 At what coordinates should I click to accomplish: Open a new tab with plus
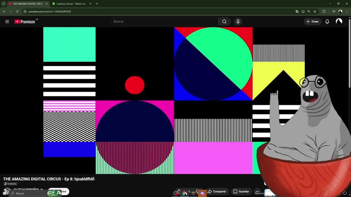click(97, 4)
